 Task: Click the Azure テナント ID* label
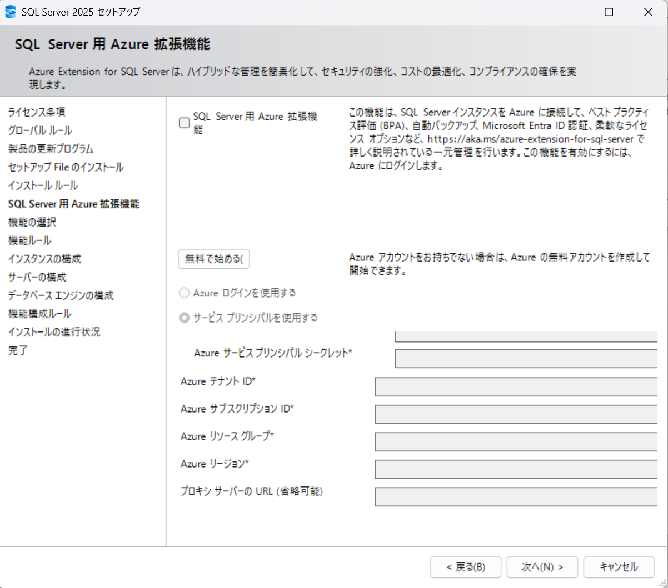(218, 381)
